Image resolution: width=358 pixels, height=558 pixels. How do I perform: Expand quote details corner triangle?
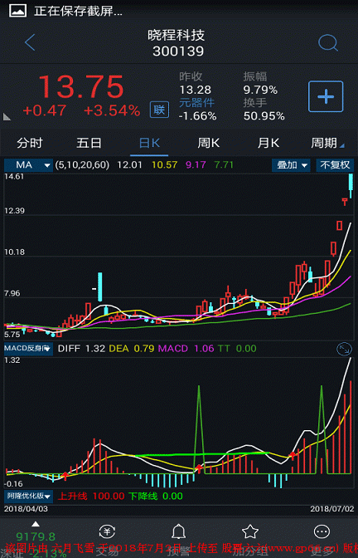coord(7,116)
